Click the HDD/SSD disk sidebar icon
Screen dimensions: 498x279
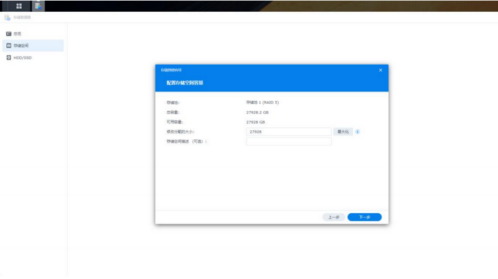pyautogui.click(x=9, y=58)
